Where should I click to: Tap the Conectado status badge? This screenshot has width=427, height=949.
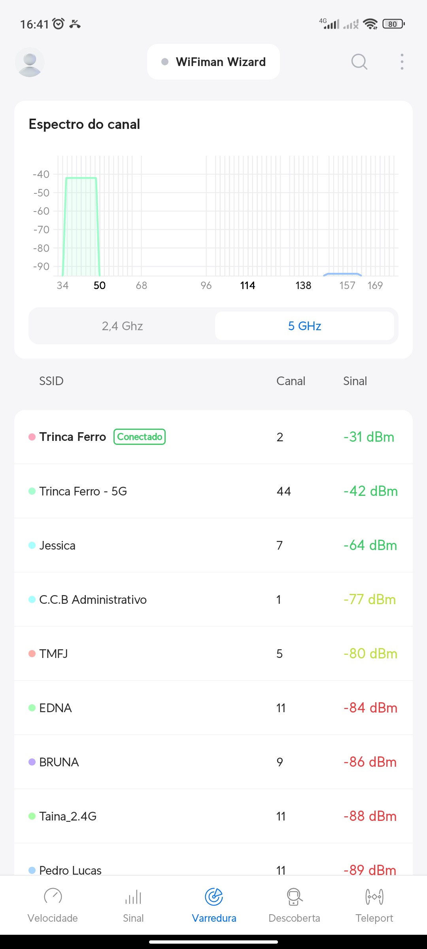140,437
